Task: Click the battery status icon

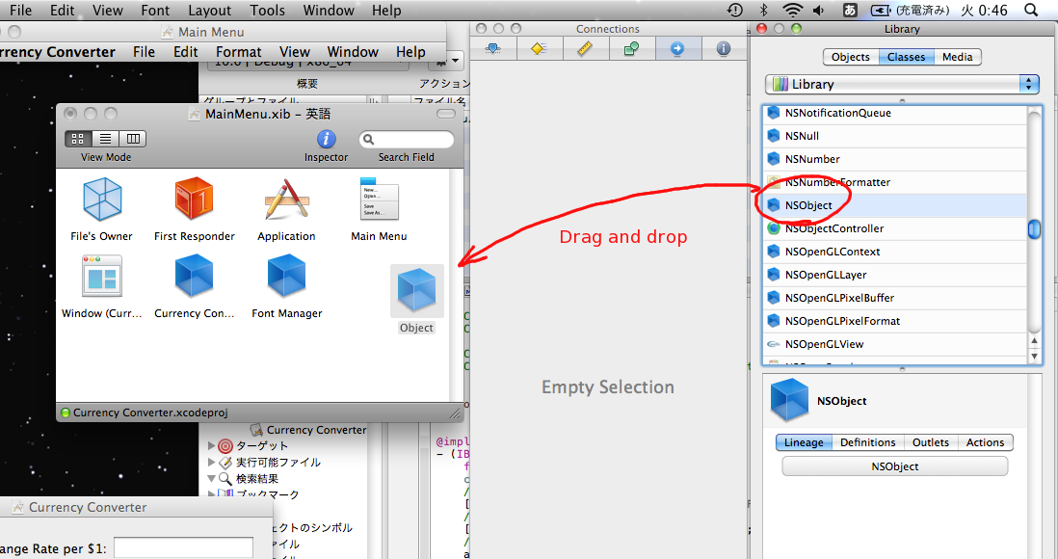Action: coord(881,11)
